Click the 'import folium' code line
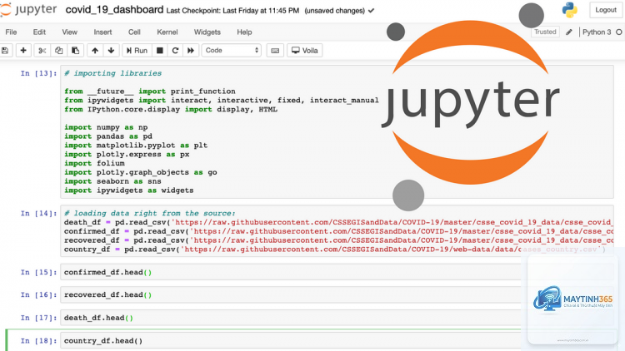Image resolution: width=625 pixels, height=351 pixels. tap(94, 163)
